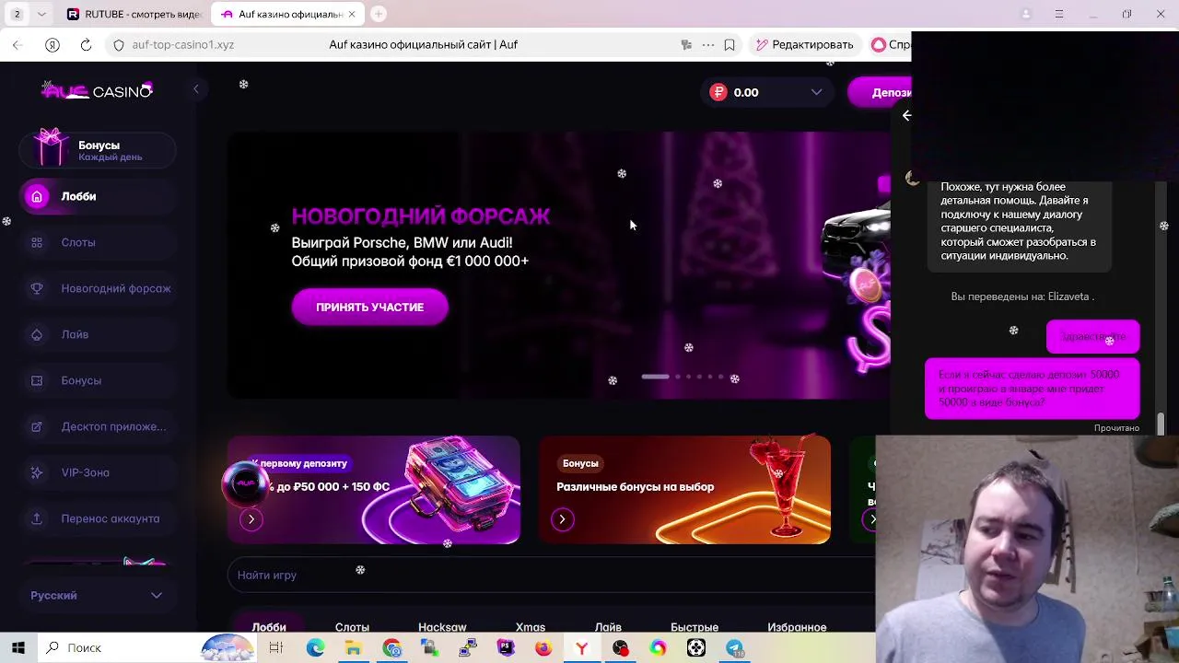Viewport: 1179px width, 663px height.
Task: Open the first deposit bonus card arrow
Action: (x=251, y=519)
